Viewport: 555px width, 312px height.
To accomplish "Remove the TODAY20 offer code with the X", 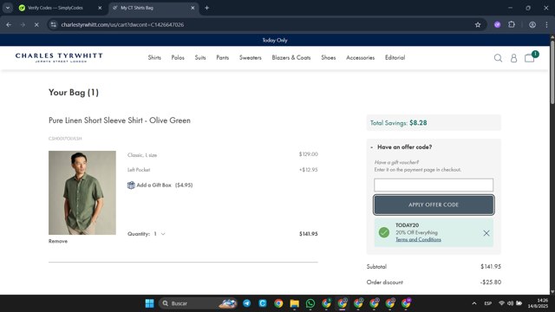I will point(486,233).
